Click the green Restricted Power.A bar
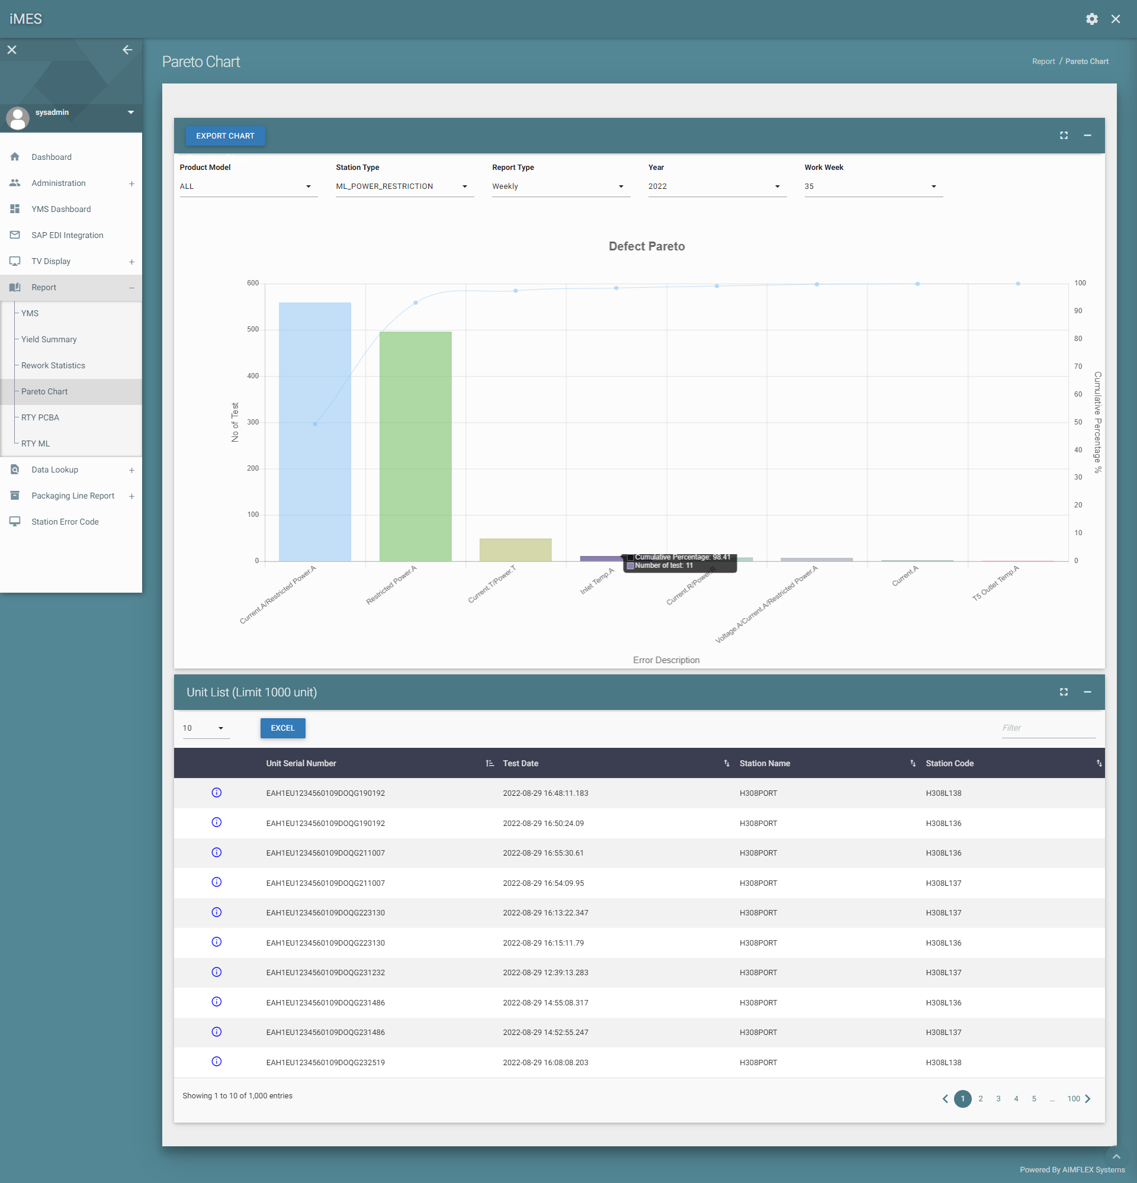 click(415, 446)
